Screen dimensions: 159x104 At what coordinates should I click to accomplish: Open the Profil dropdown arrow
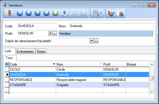click(50, 34)
